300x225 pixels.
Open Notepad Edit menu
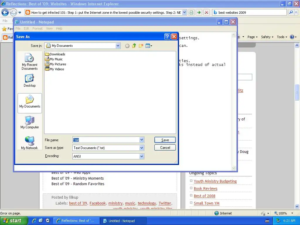pos(26,28)
